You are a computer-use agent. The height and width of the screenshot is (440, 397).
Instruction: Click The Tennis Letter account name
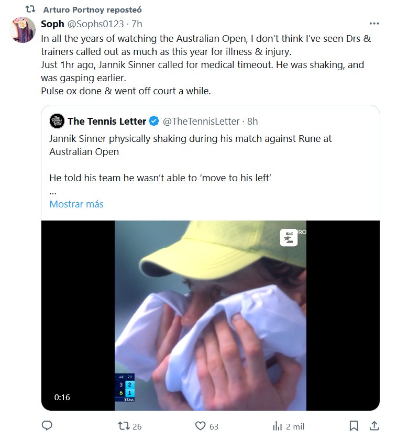point(107,122)
